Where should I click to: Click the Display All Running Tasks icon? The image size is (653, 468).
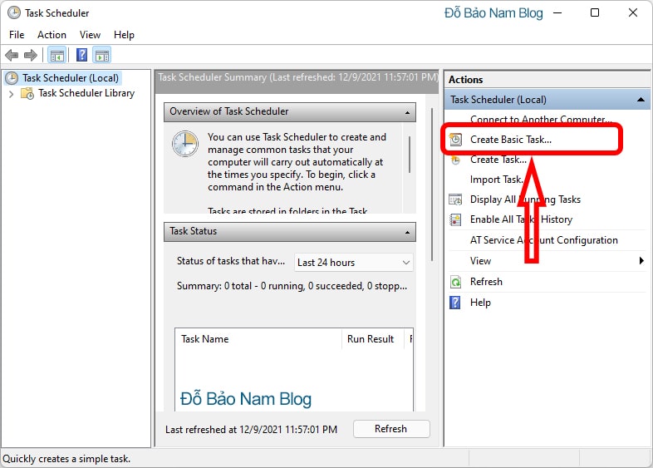[455, 200]
